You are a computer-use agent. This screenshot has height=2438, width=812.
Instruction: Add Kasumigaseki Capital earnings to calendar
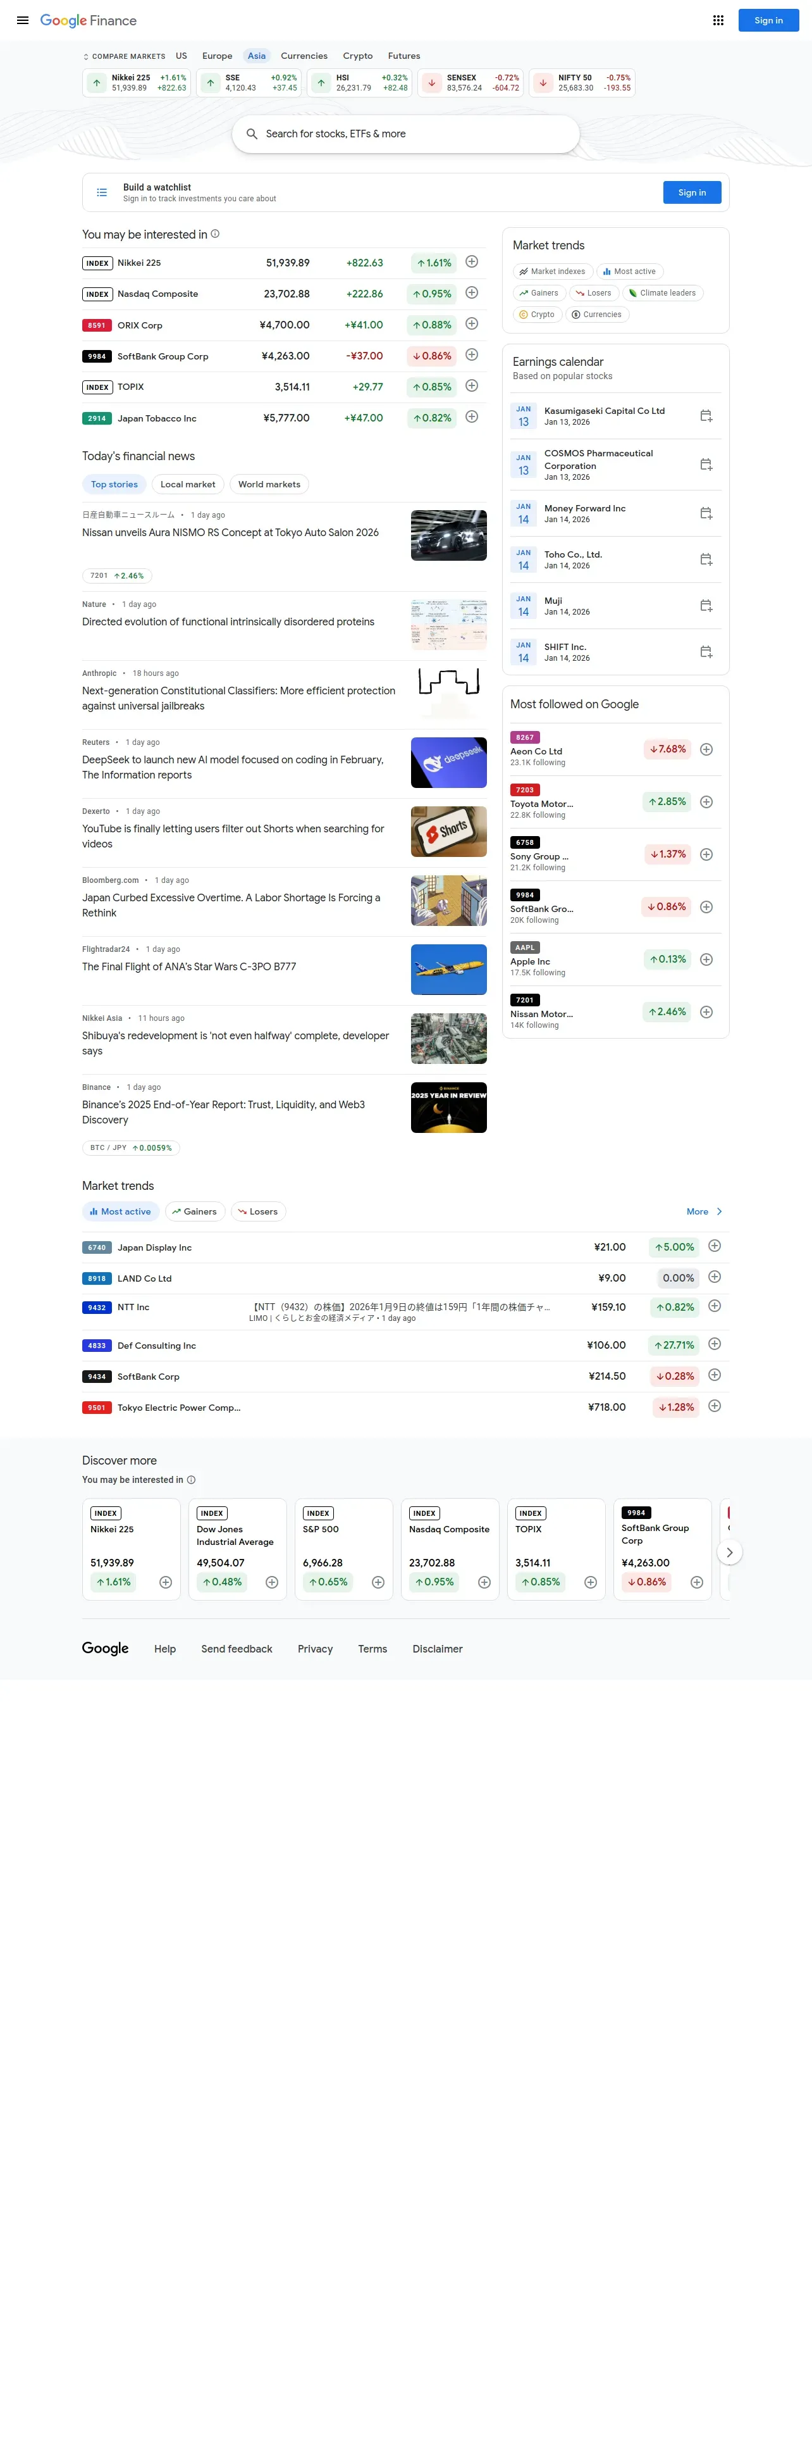click(706, 416)
